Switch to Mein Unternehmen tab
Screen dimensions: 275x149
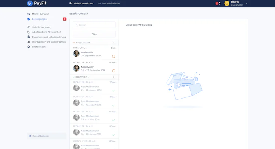(x=81, y=3)
